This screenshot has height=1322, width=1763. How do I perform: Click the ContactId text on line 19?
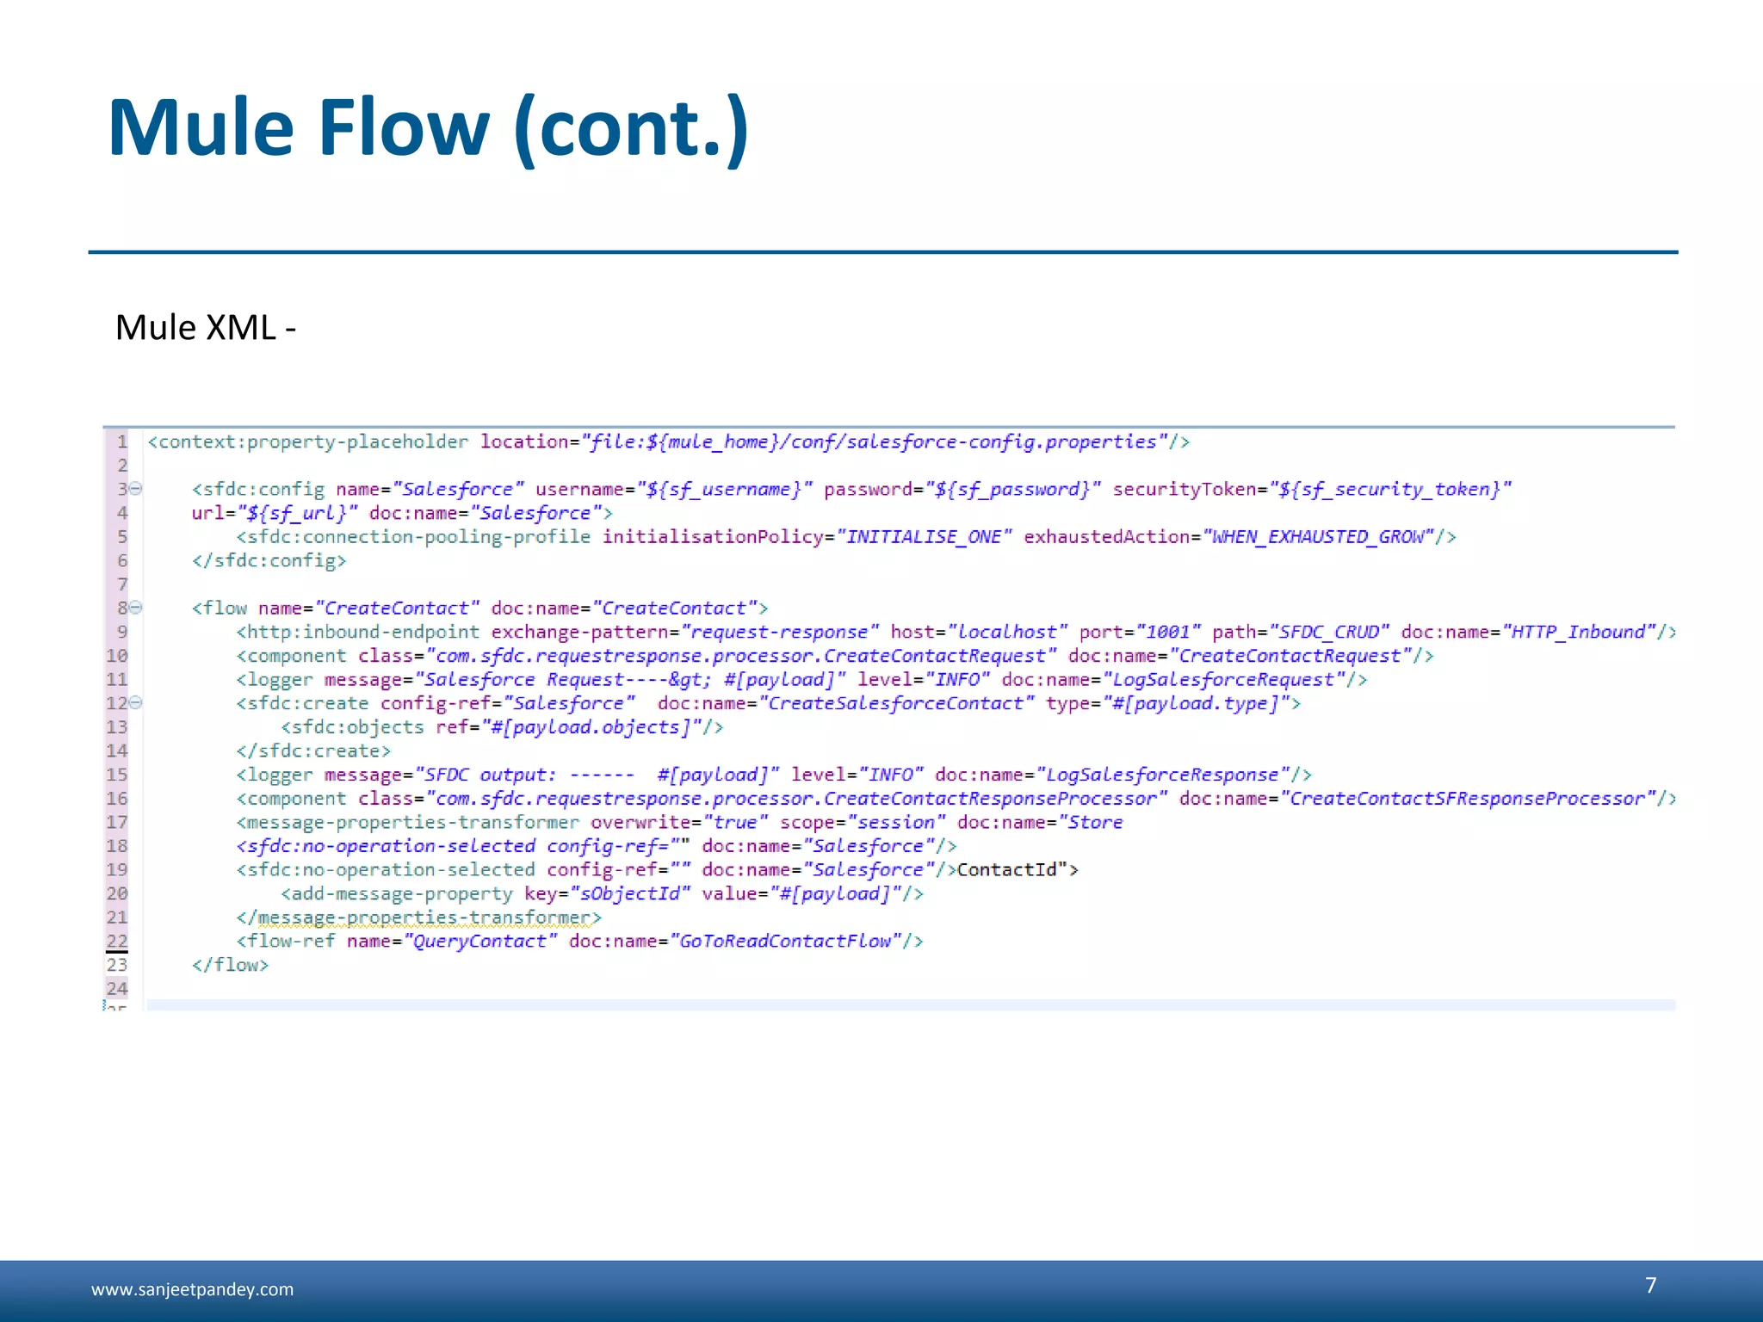pos(1006,870)
